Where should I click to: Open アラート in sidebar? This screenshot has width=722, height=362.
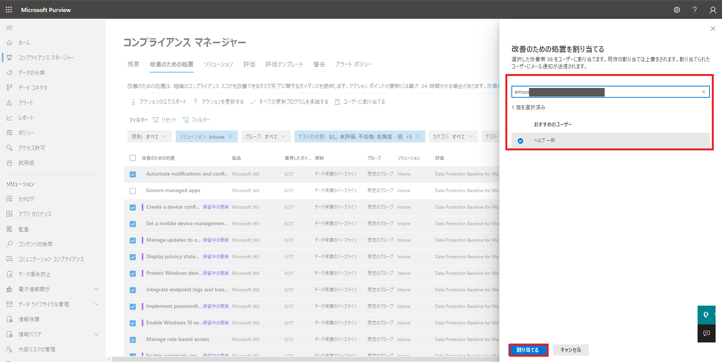point(26,103)
